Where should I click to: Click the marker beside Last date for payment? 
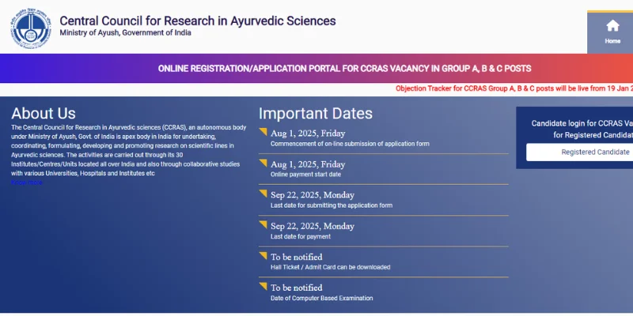263,224
